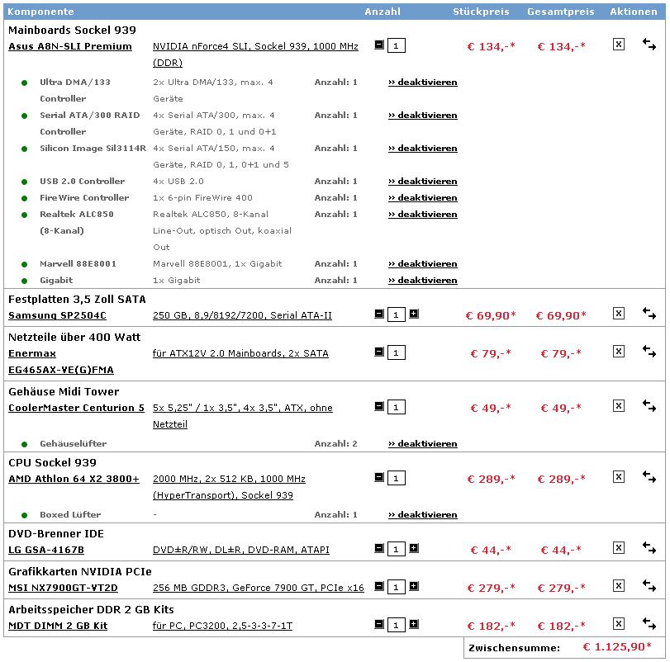Deactivate the USB 2.0 Controller
This screenshot has height=662, width=670.
(x=423, y=181)
